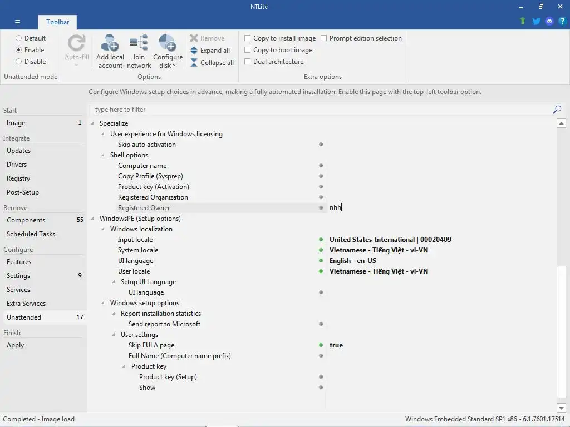This screenshot has height=427, width=570.
Task: Click green dot beside User locale
Action: pos(321,271)
